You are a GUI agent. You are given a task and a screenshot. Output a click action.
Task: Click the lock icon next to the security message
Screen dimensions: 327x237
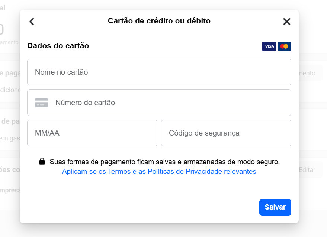(x=42, y=161)
